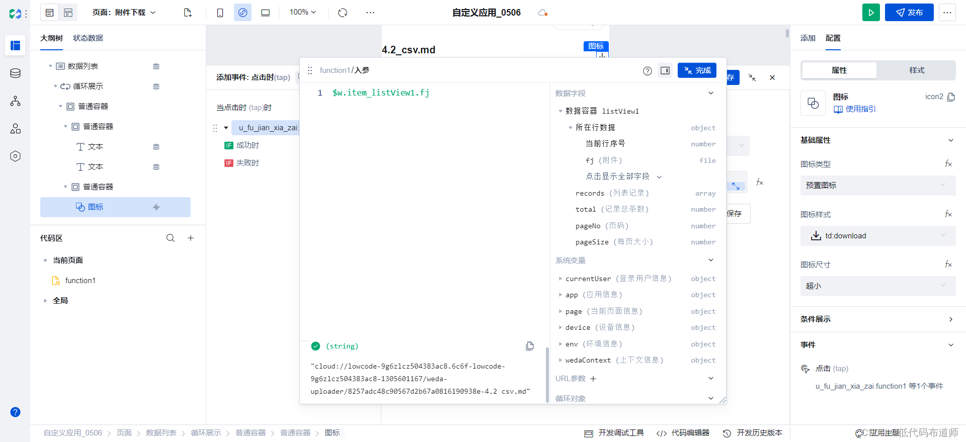Switch to desktop PC preview
966x442 pixels.
(x=265, y=13)
